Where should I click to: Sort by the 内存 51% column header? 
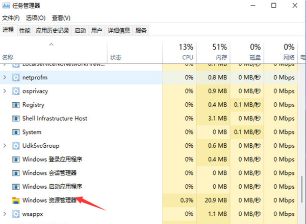click(213, 52)
